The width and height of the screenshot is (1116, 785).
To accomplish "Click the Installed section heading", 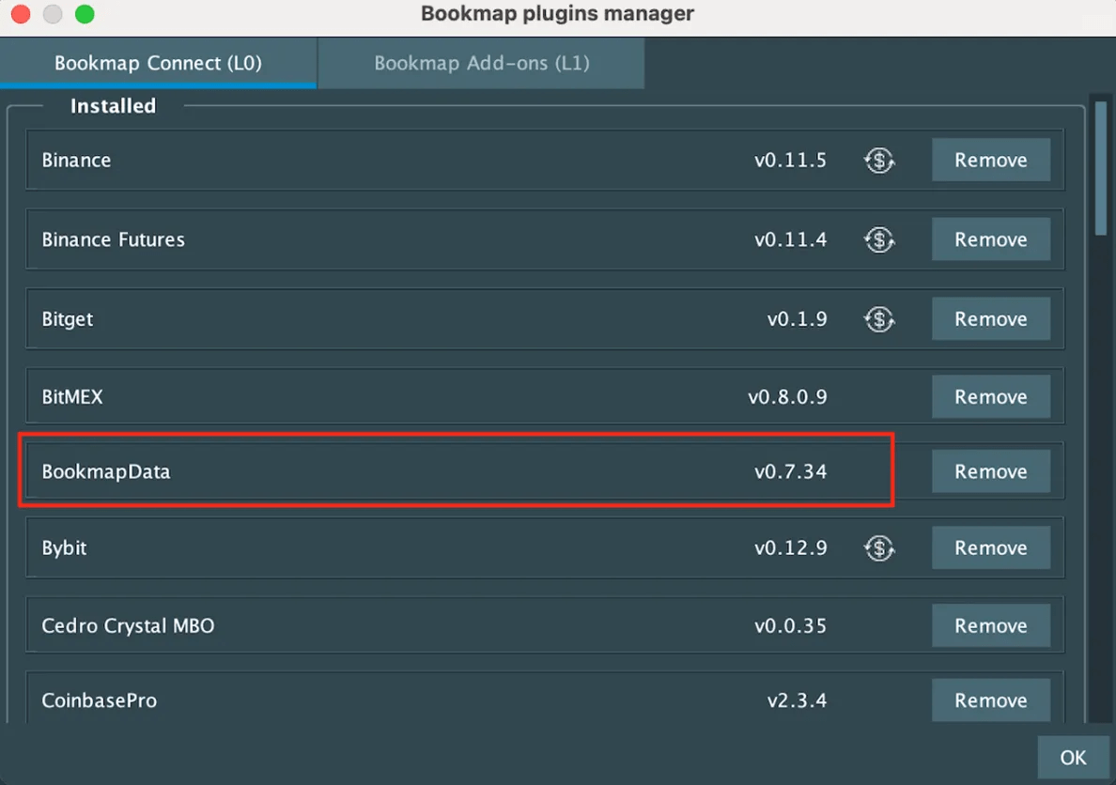I will click(113, 106).
